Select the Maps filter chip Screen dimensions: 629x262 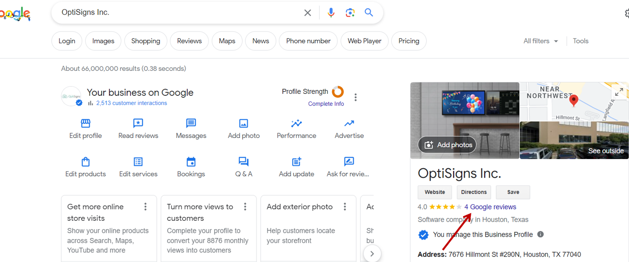point(227,41)
